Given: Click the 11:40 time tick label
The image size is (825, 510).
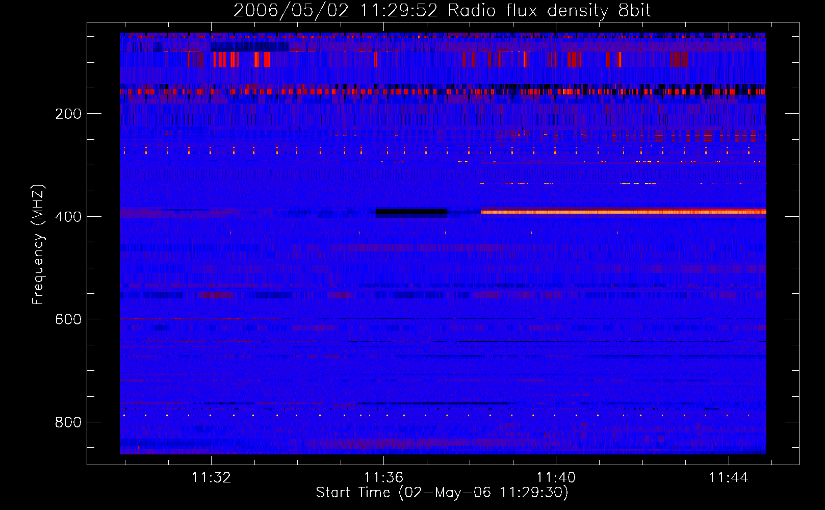Looking at the screenshot, I should 556,477.
